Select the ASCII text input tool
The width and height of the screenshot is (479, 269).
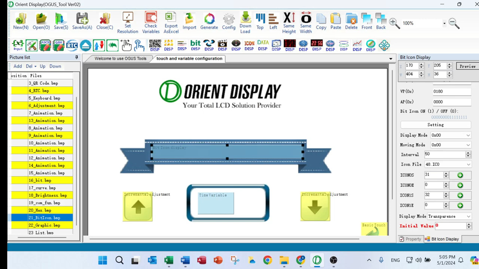45,45
